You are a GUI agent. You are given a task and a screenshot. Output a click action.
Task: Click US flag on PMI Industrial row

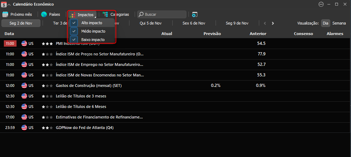(24, 43)
